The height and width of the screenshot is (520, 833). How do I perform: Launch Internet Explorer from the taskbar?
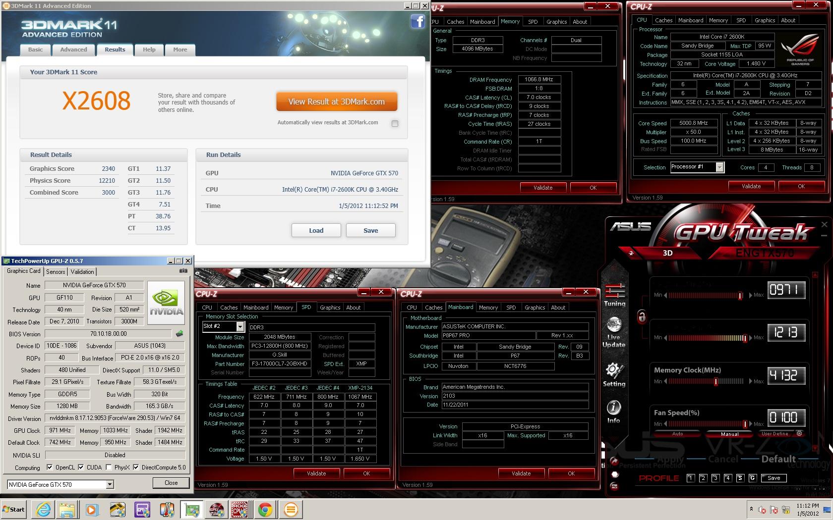coord(44,509)
